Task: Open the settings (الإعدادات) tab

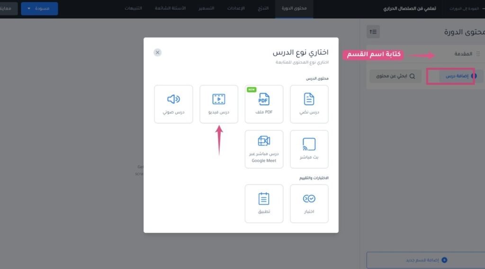Action: click(236, 9)
